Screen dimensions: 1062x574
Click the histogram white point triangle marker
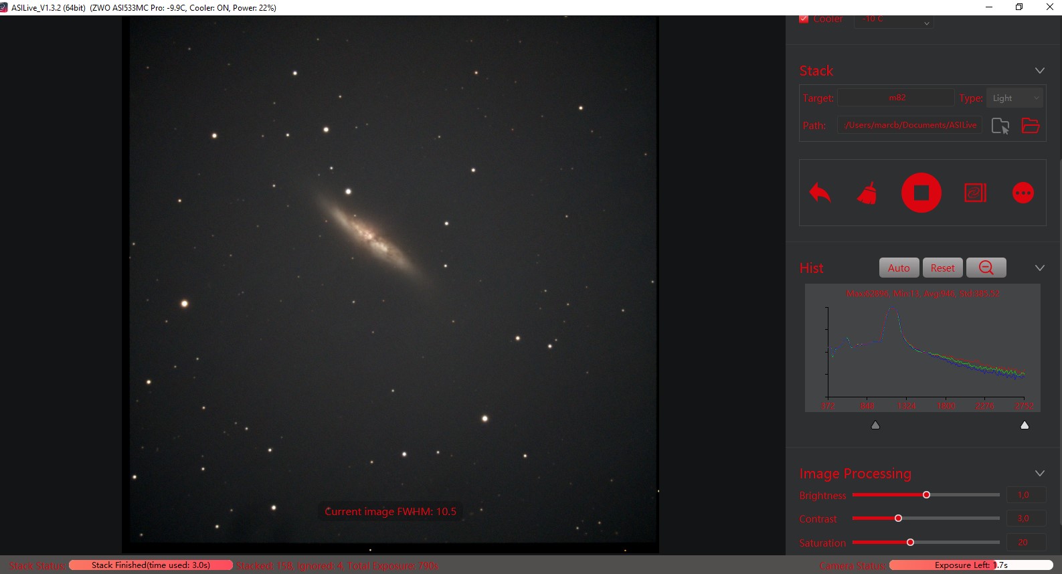click(x=1025, y=425)
